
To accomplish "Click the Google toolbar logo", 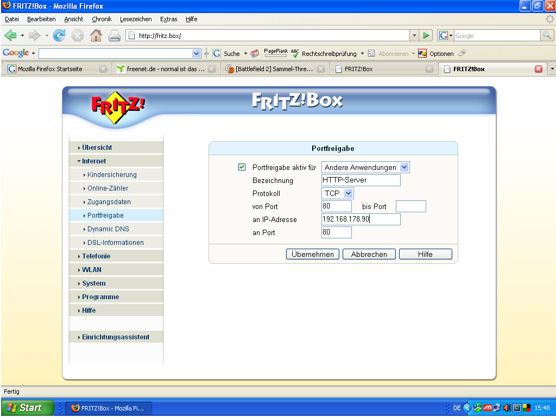I will [x=16, y=53].
